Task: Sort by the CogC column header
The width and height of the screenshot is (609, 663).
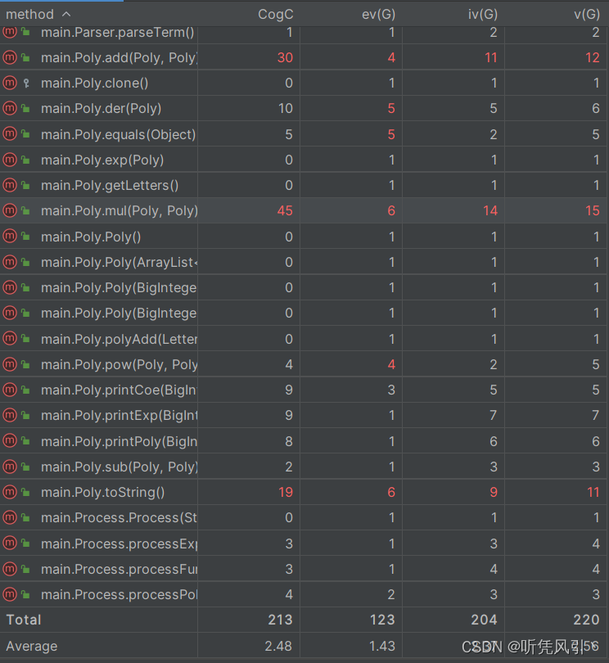Action: click(x=275, y=15)
